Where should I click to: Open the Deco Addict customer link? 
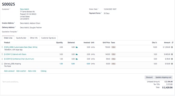[25, 9]
